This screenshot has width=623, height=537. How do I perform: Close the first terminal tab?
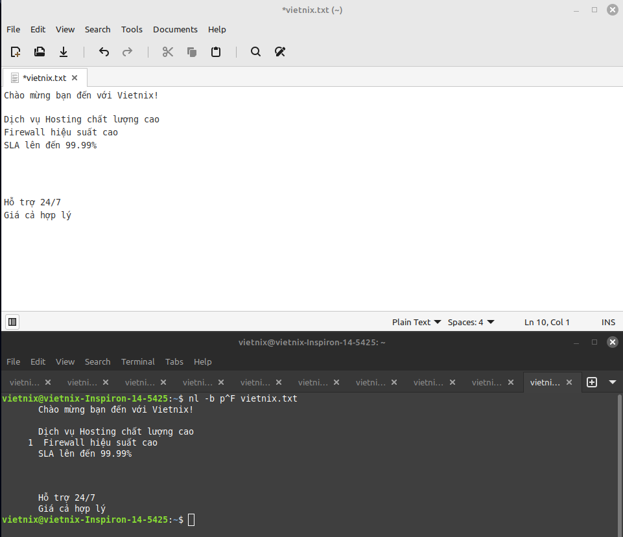(x=48, y=382)
